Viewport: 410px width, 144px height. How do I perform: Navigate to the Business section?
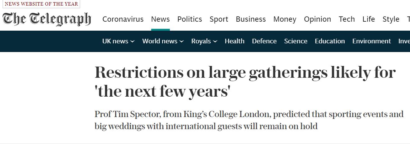(x=251, y=19)
